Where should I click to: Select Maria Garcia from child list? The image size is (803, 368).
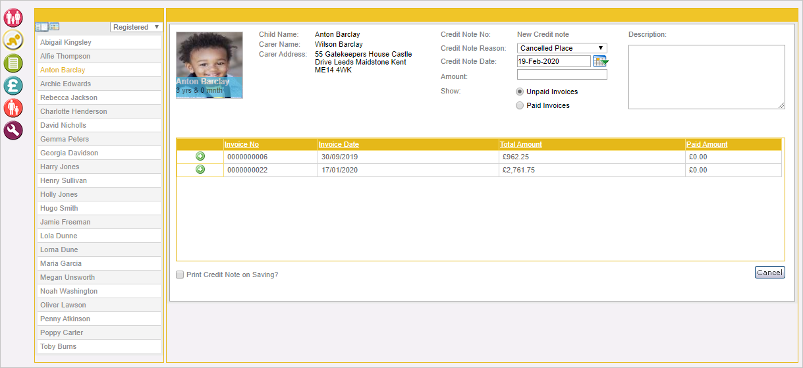pyautogui.click(x=99, y=263)
